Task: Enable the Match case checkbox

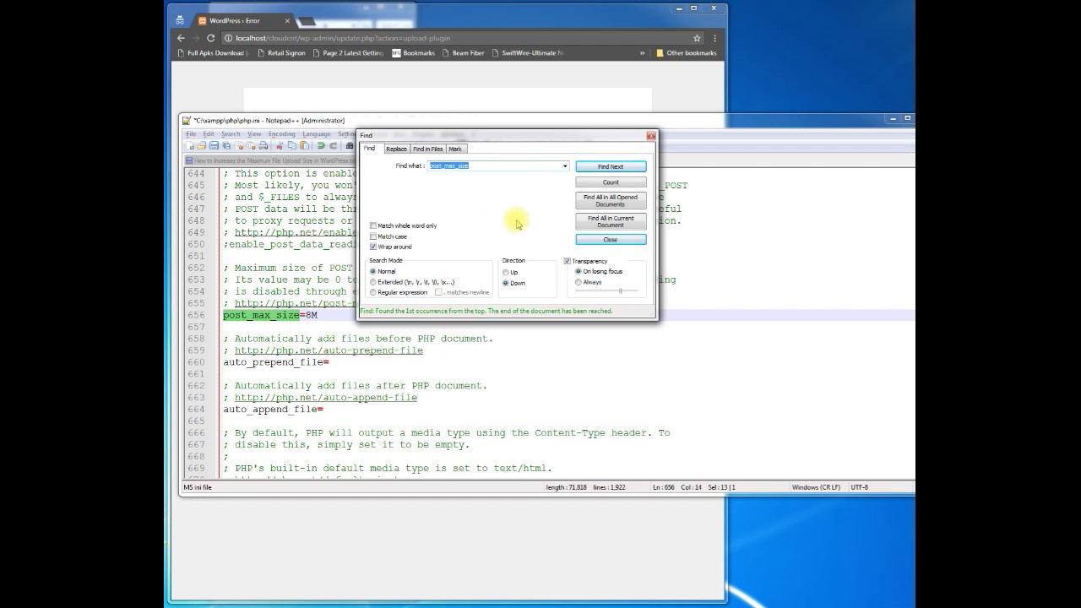Action: pos(373,236)
